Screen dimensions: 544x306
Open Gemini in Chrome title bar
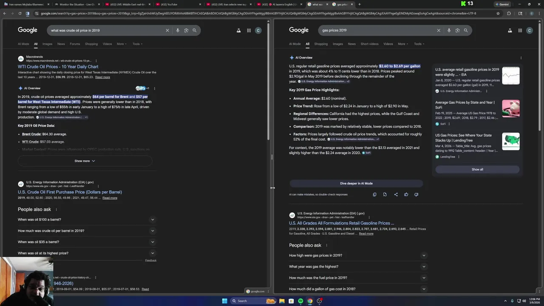tap(502, 4)
